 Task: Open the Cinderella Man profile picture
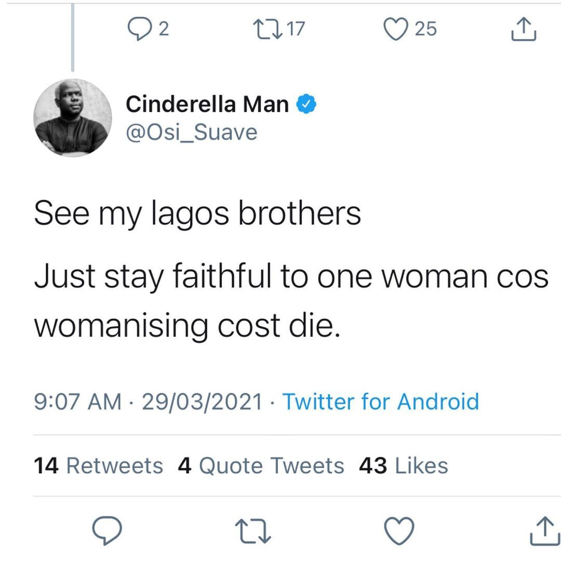pos(73,118)
